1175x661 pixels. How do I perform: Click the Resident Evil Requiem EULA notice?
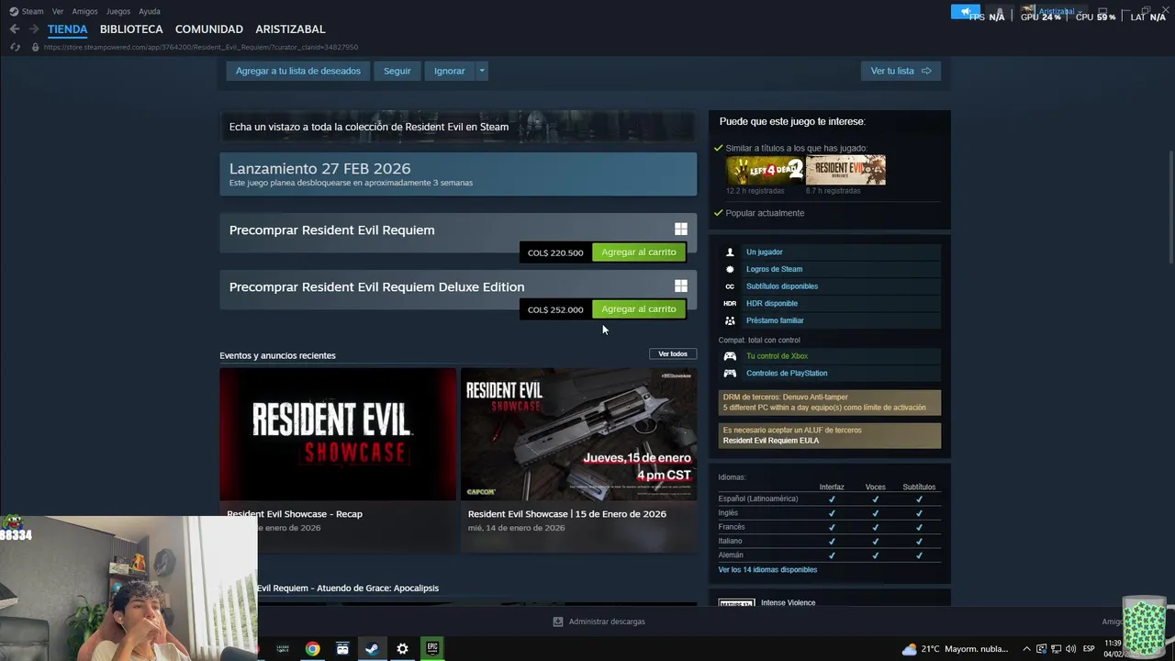point(830,435)
